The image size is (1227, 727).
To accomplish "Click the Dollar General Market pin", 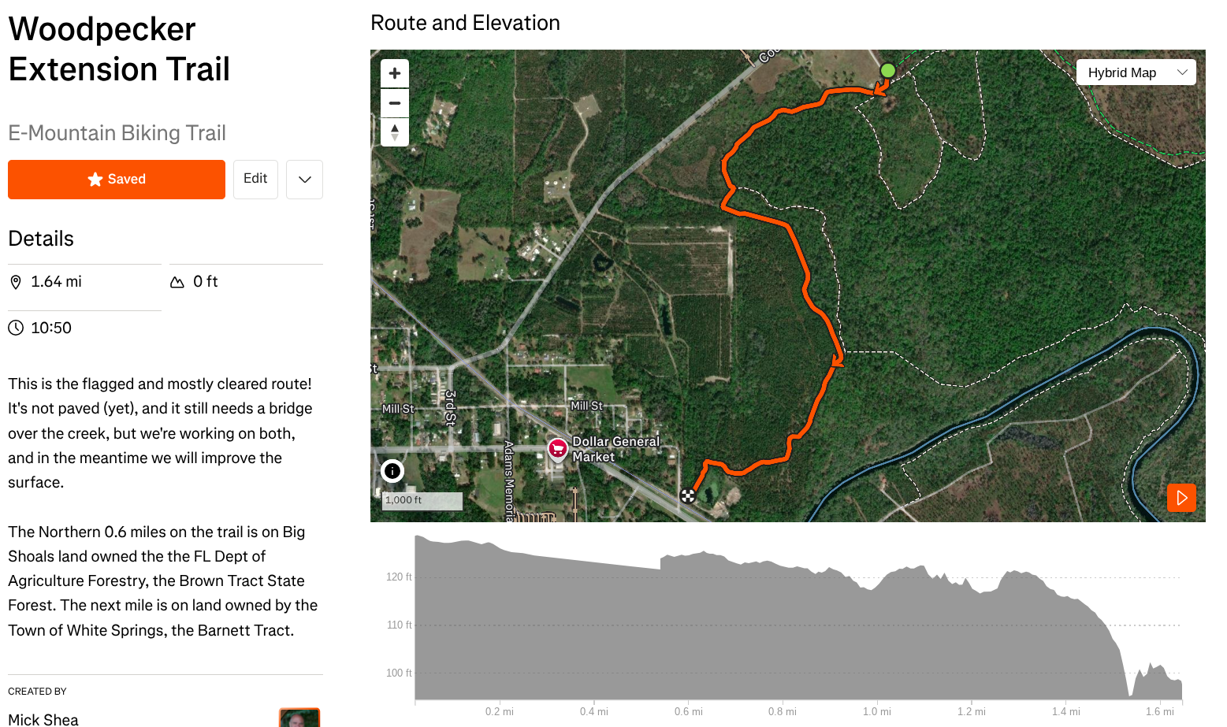I will coord(558,449).
